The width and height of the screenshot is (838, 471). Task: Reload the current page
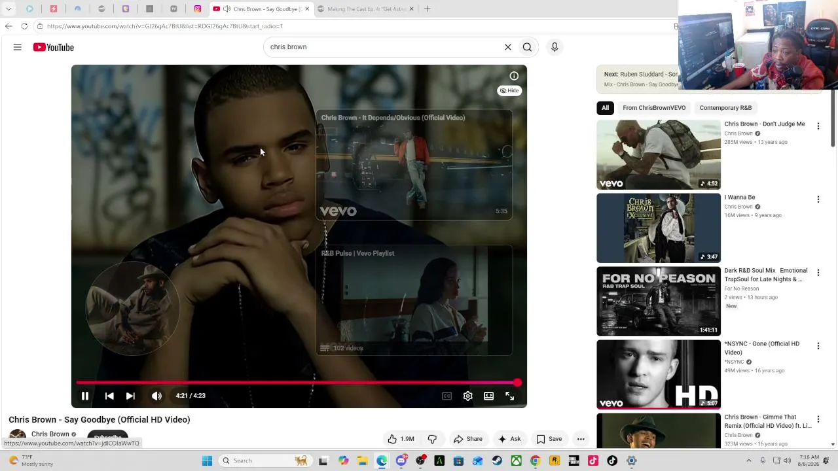pos(24,26)
